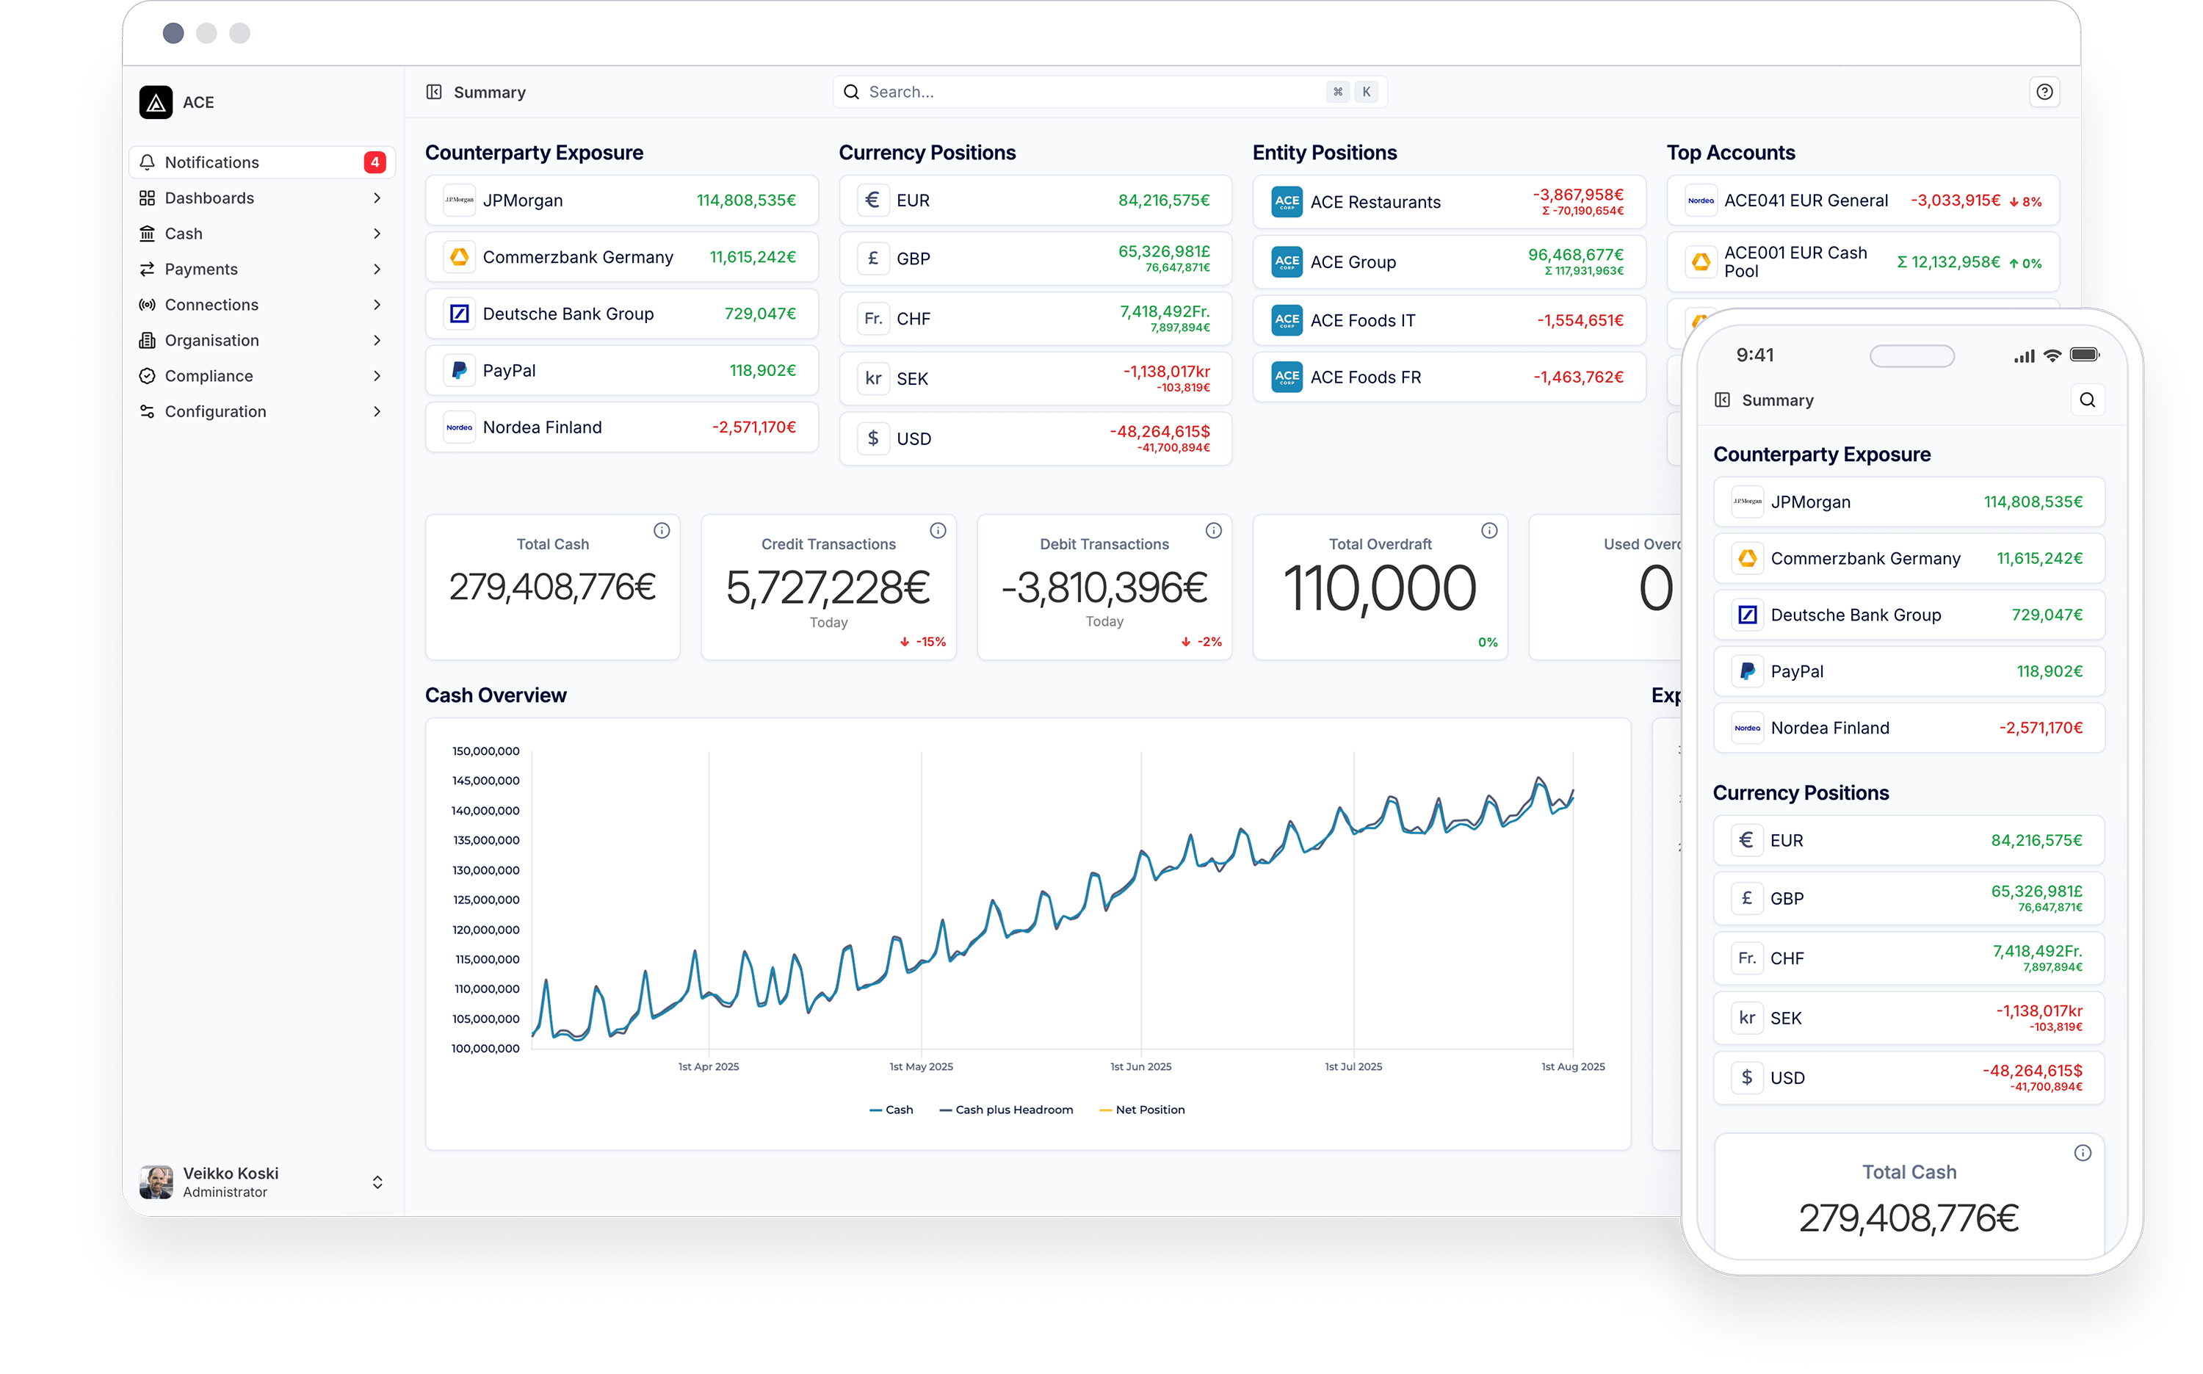Select Compliance in the sidebar menu
Screen dimensions: 2203x1374
coord(209,375)
